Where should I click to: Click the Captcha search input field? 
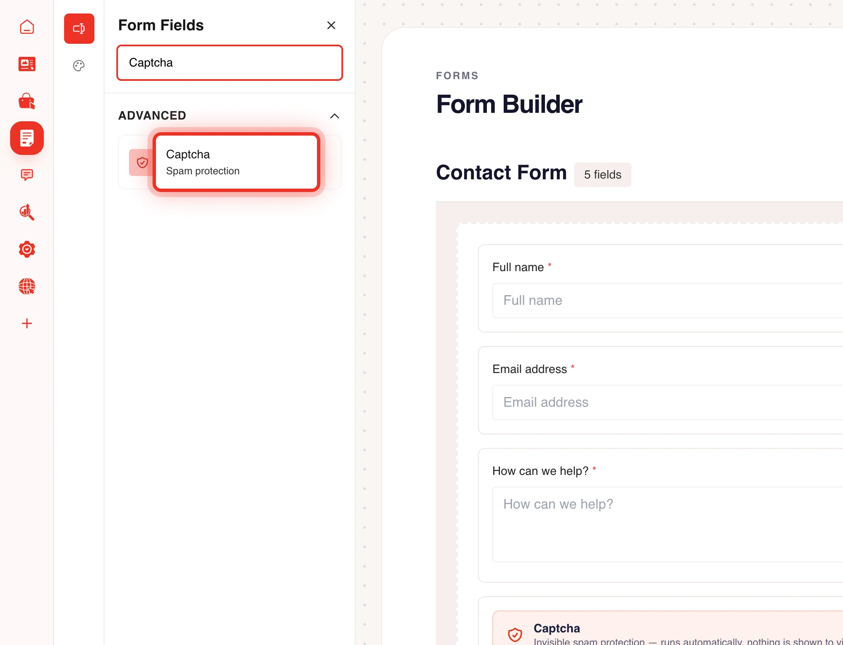click(x=230, y=63)
